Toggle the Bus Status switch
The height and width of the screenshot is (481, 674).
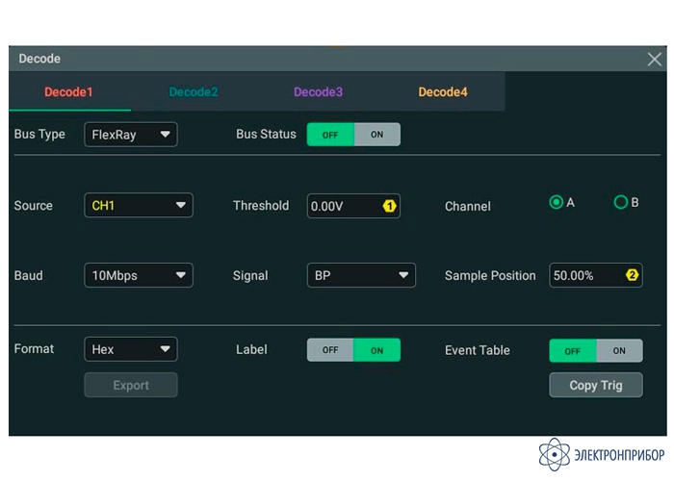point(353,135)
